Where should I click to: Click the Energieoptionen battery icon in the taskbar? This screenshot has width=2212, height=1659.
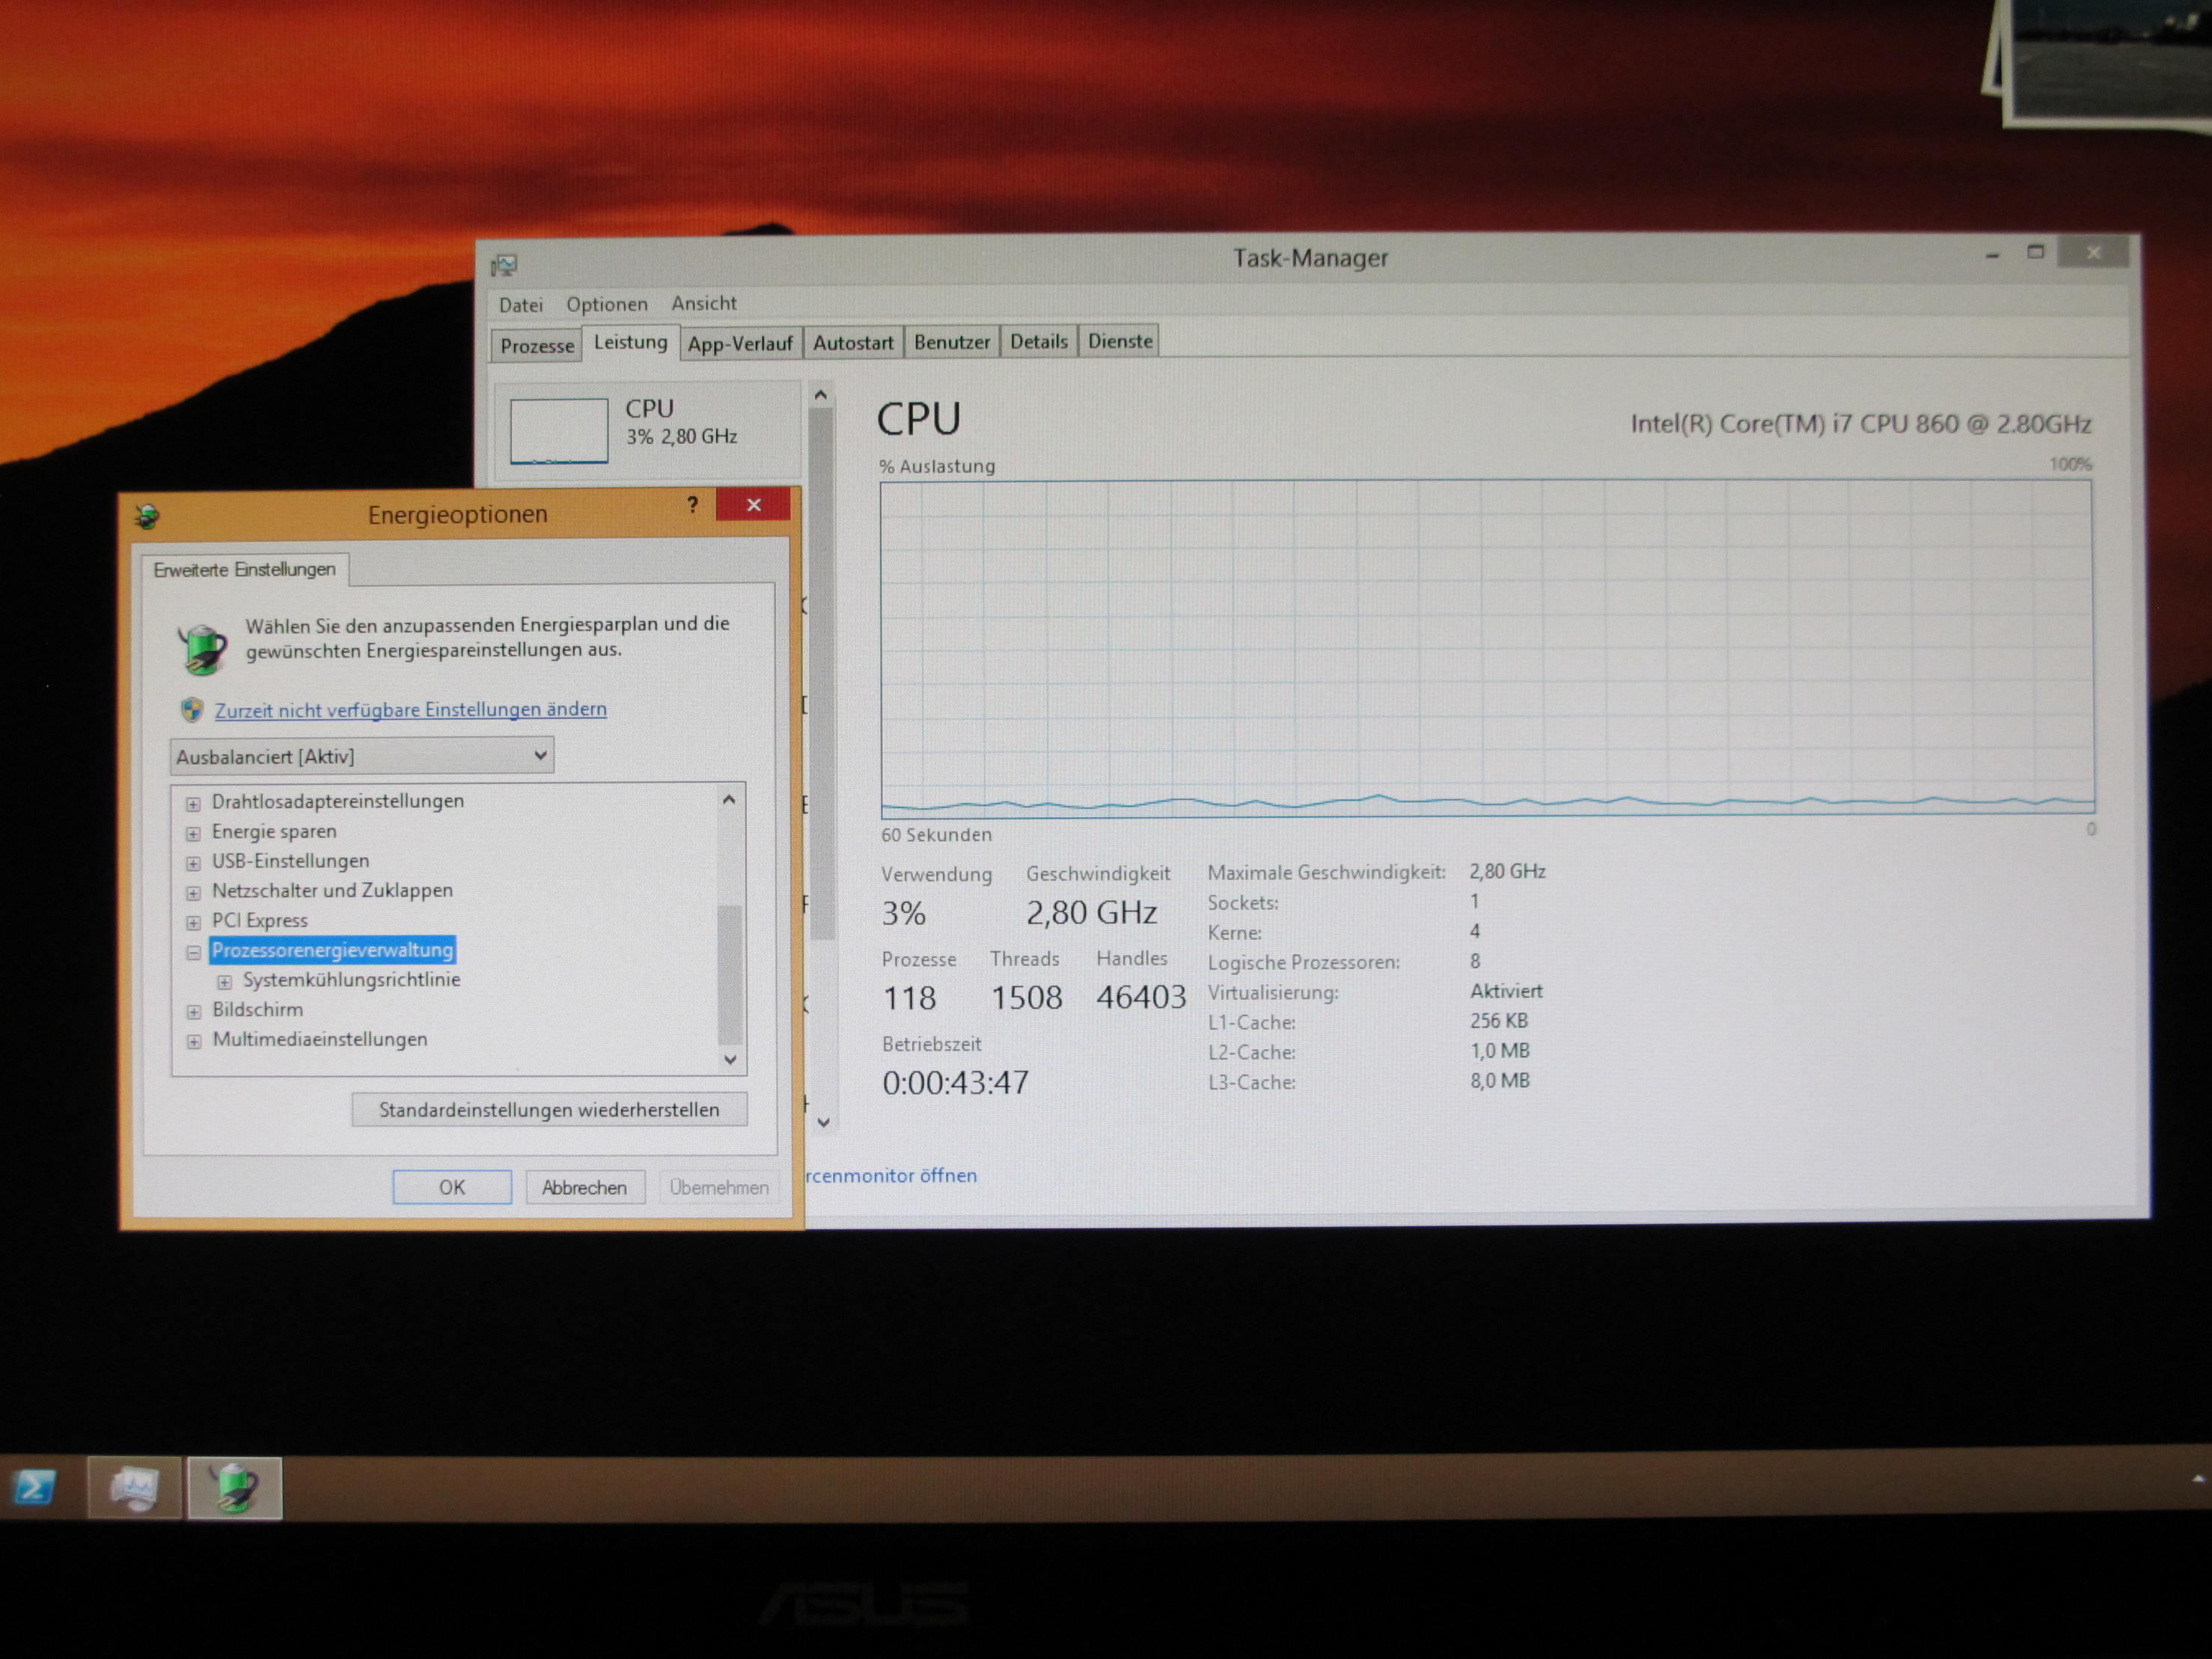tap(235, 1488)
